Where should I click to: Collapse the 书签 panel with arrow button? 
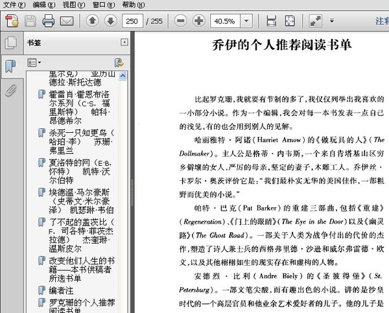tap(124, 42)
